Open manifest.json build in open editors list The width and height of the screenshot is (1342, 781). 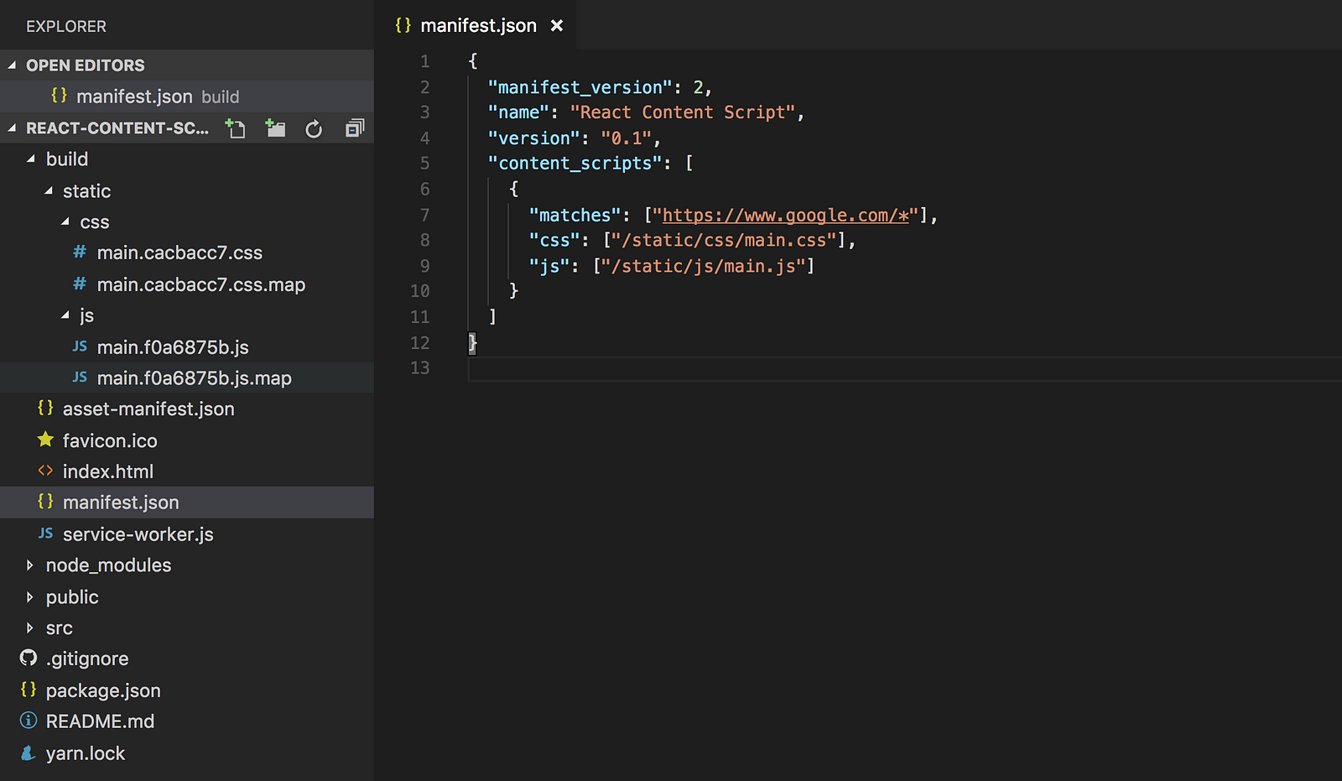[x=187, y=96]
